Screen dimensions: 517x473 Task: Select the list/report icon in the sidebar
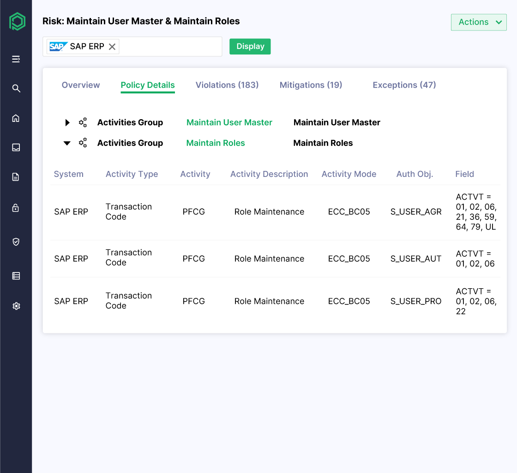(16, 275)
